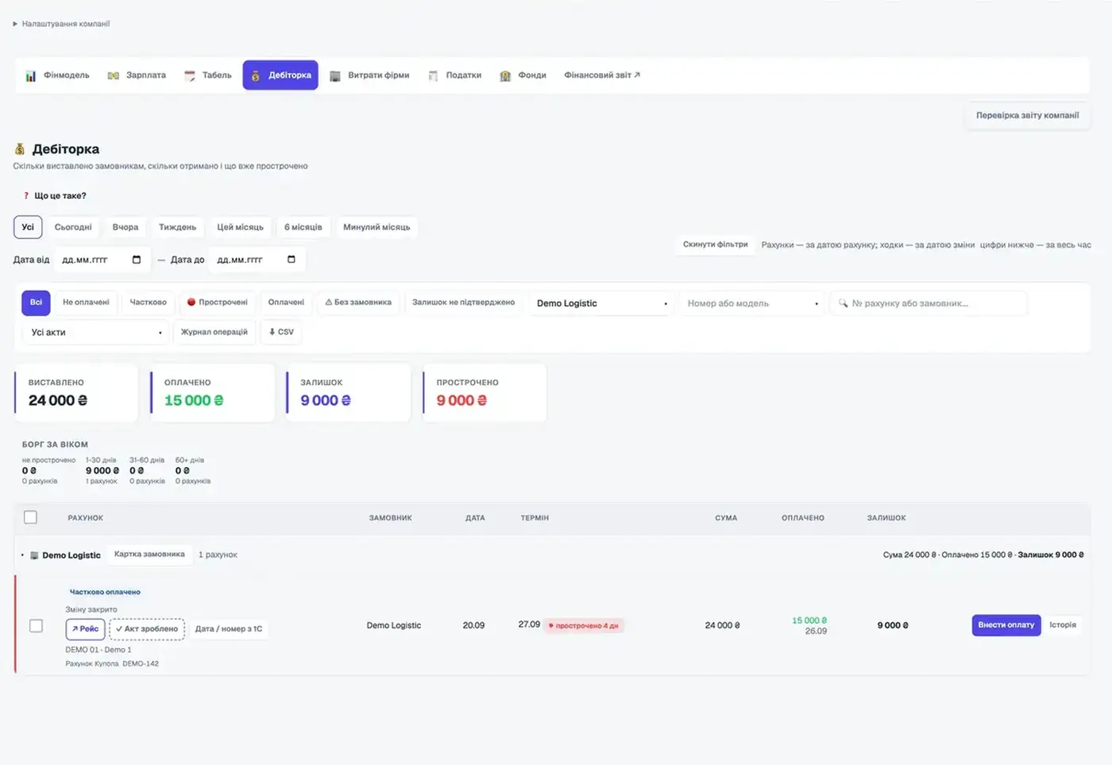1112x765 pixels.
Task: Switch to the Податки tab
Action: pos(455,75)
